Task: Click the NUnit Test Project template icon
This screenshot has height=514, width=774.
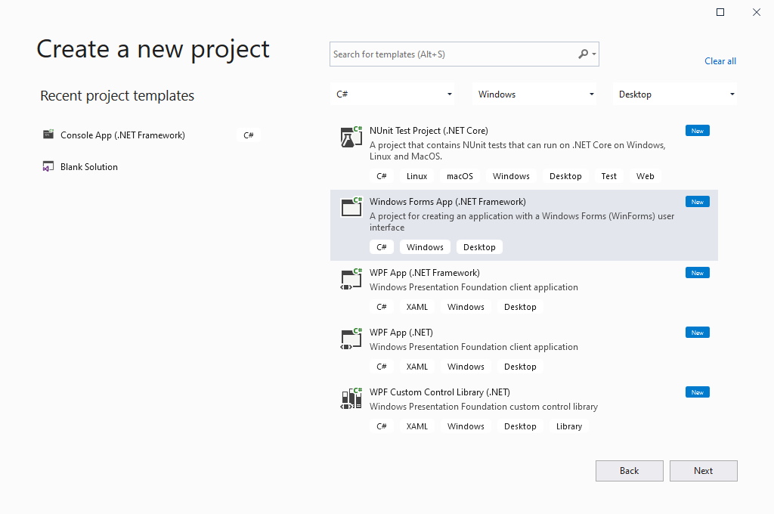Action: (351, 137)
